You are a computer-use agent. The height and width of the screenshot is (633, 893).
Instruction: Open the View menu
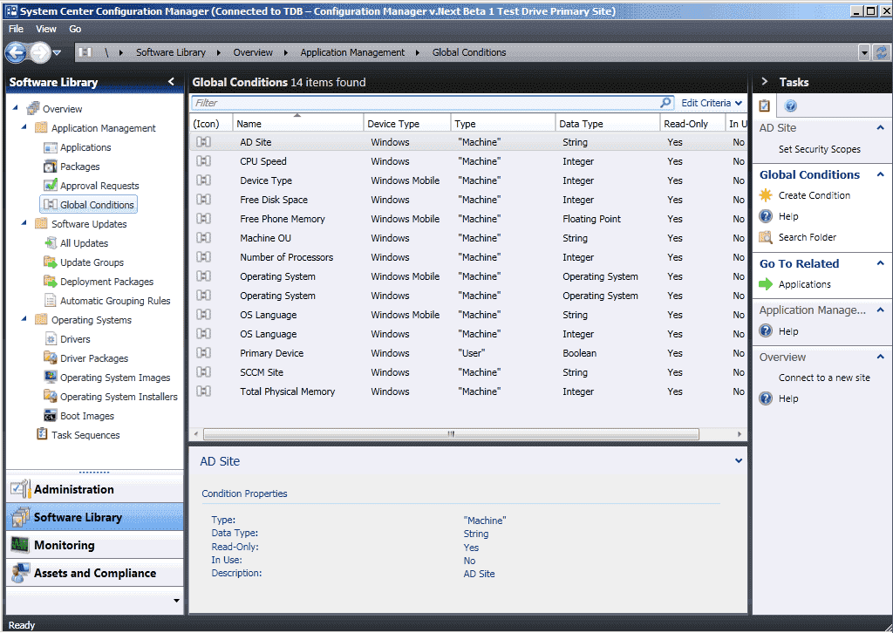pyautogui.click(x=45, y=28)
